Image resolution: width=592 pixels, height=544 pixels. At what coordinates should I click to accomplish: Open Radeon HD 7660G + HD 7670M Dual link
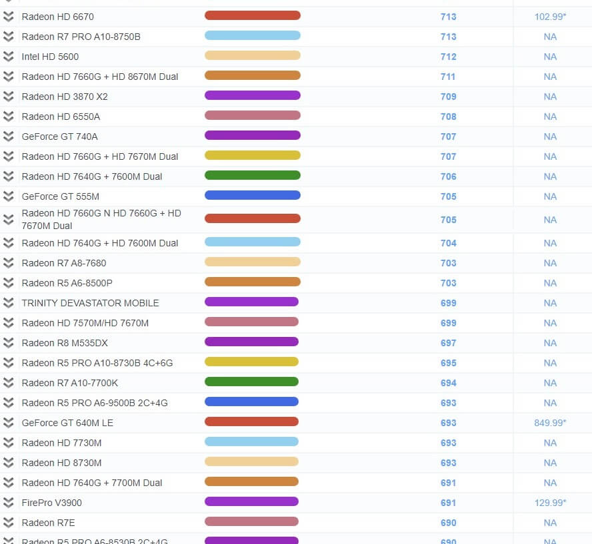coord(100,156)
